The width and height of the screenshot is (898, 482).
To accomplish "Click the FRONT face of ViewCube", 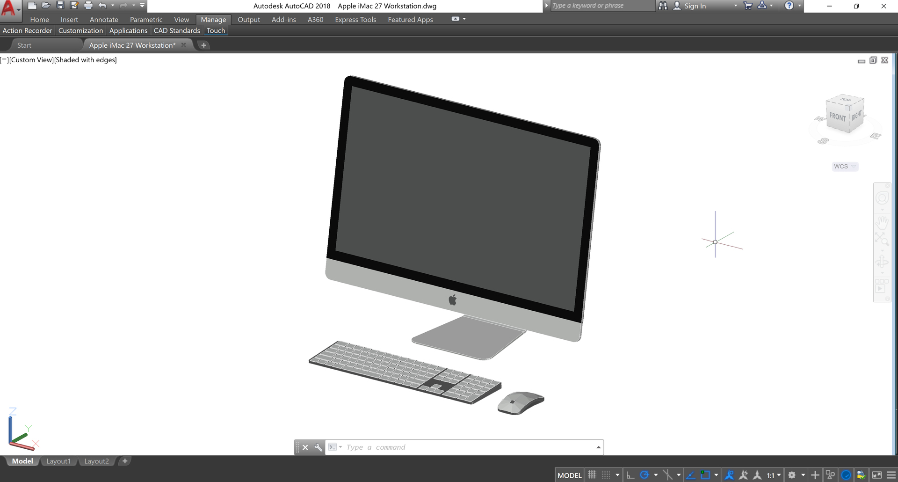I will [838, 117].
